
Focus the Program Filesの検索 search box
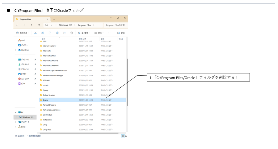pyautogui.click(x=116, y=25)
